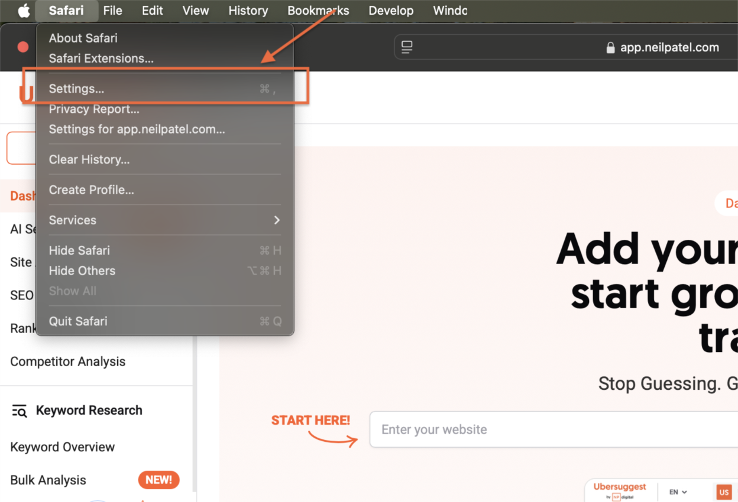Expand the Services submenu
738x502 pixels.
tap(165, 220)
